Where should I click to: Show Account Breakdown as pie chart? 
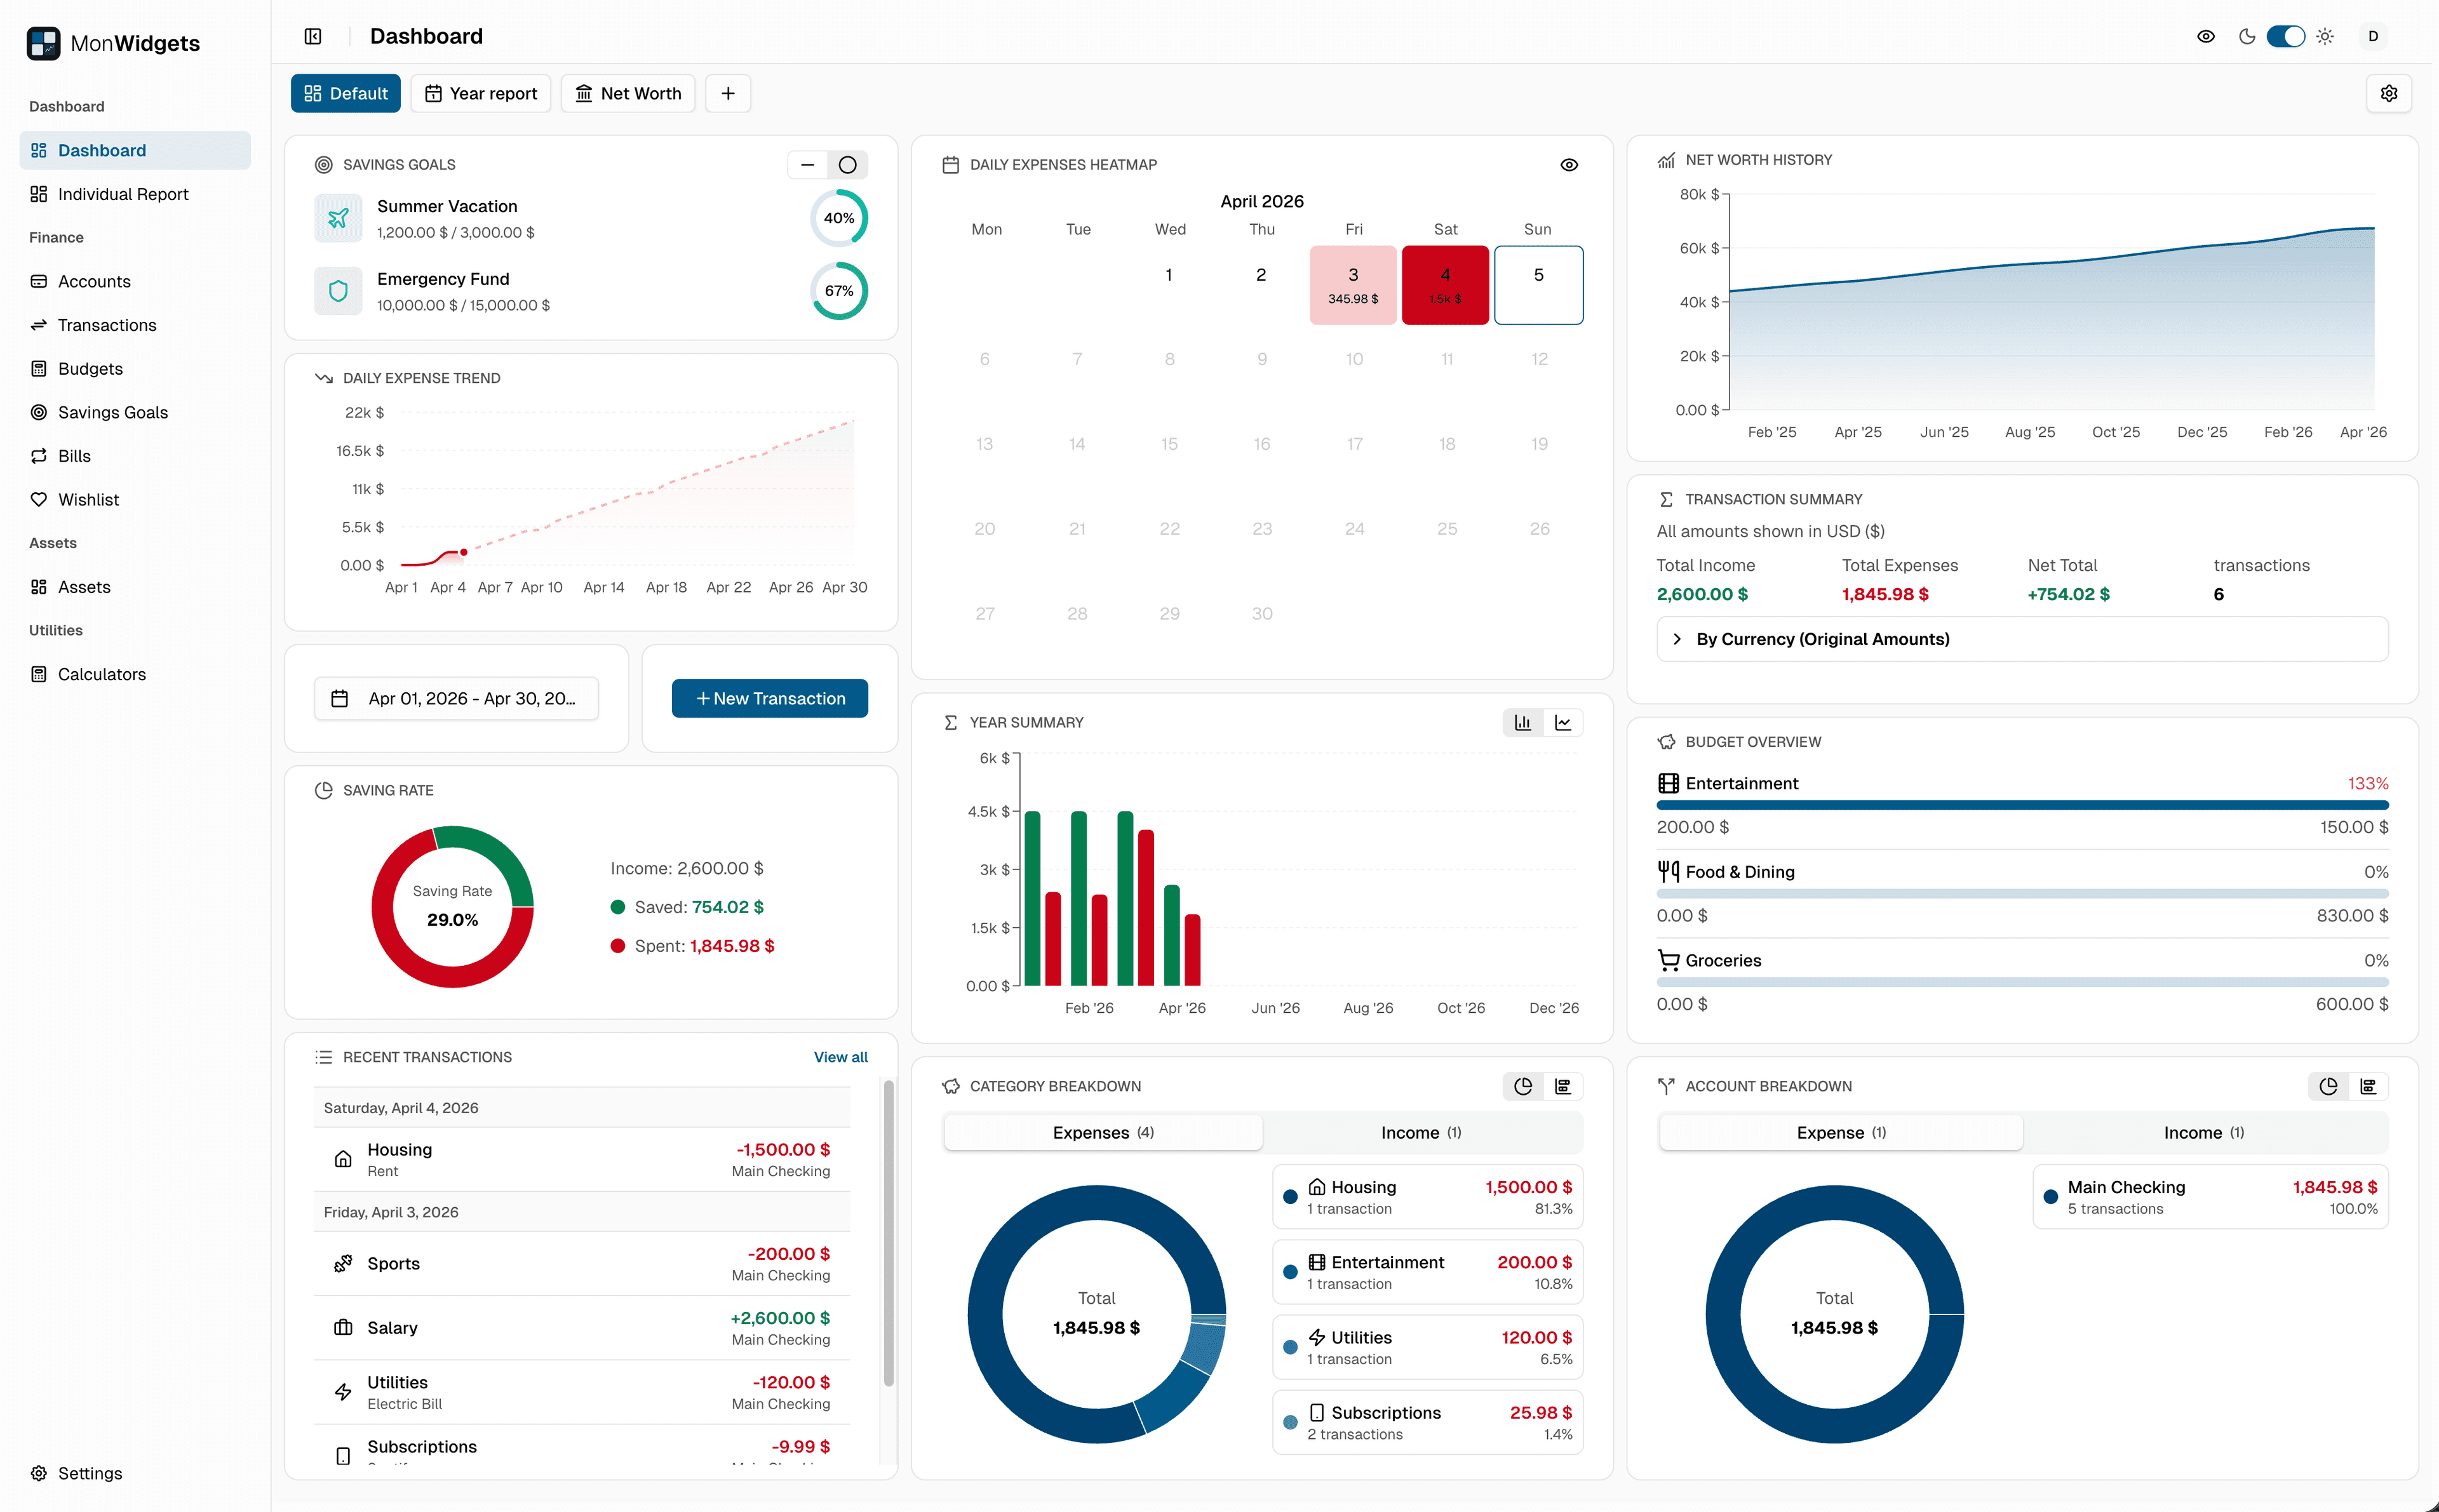[2328, 1086]
